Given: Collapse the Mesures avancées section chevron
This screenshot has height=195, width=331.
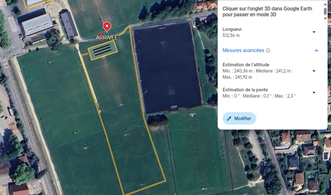Looking at the screenshot, I should tap(316, 51).
